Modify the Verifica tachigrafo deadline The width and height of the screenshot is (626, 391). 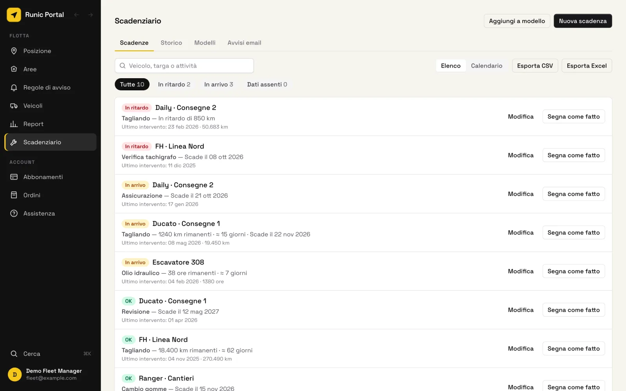click(x=520, y=155)
